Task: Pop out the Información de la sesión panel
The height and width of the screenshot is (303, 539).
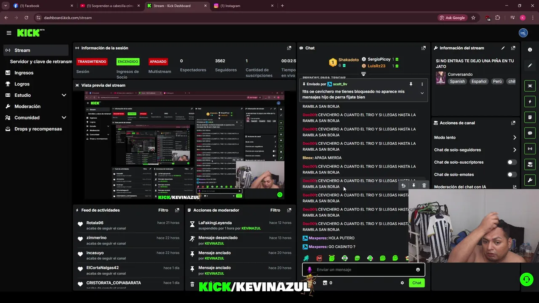Action: tap(289, 48)
